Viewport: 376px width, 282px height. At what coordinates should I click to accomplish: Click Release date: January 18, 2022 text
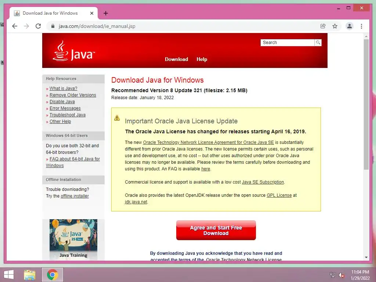tap(142, 98)
